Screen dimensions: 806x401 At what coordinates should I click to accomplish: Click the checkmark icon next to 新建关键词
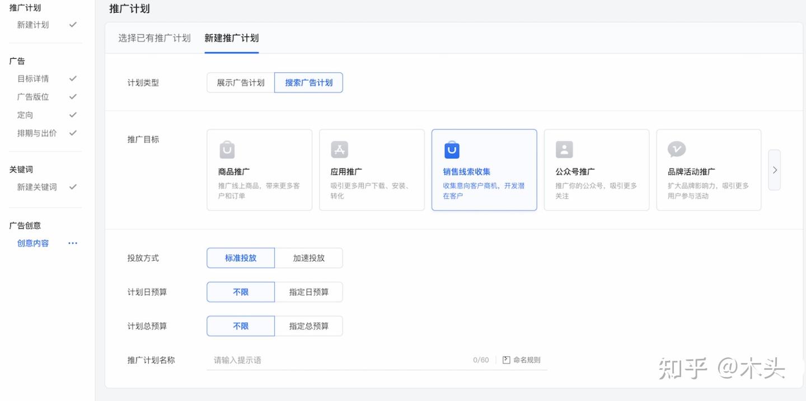[73, 187]
